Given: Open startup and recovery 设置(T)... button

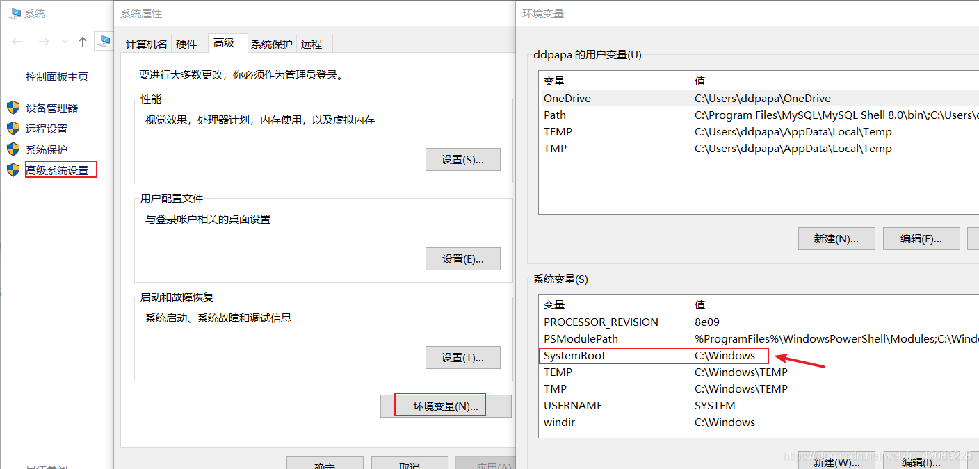Looking at the screenshot, I should coord(462,357).
